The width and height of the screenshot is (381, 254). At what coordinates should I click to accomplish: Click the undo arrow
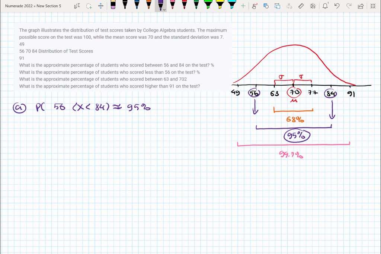click(337, 6)
